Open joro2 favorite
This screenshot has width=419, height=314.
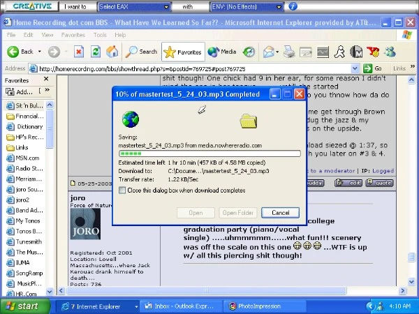click(18, 200)
